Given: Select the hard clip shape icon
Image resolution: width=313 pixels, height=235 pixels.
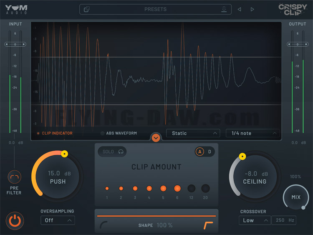Looking at the screenshot, I should coord(208,225).
